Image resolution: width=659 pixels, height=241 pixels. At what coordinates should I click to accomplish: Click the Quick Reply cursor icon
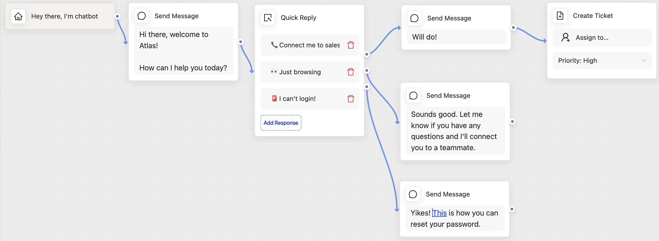tap(268, 18)
